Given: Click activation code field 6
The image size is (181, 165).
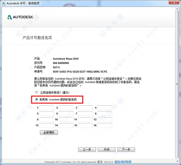Looking at the screenshot, I should [x=66, y=114].
